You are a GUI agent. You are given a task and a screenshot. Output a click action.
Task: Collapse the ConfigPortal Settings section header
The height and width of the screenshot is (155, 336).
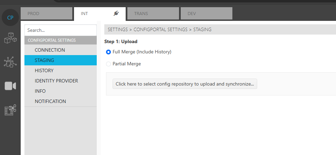click(60, 40)
